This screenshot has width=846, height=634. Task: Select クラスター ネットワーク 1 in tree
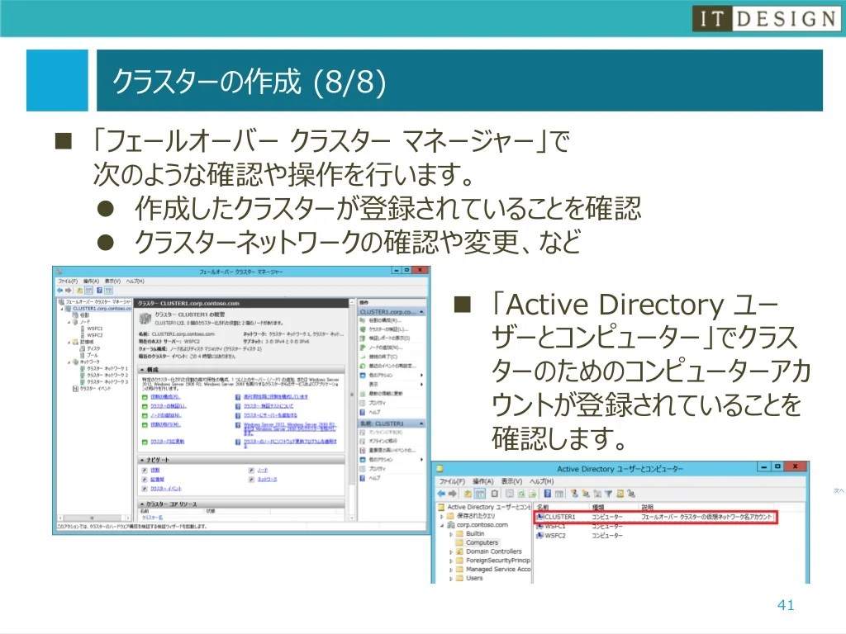pos(107,368)
